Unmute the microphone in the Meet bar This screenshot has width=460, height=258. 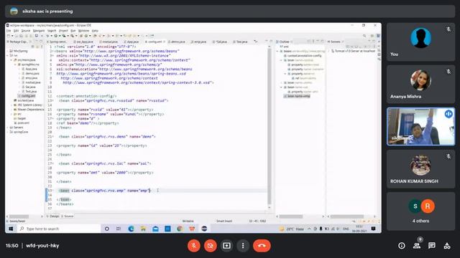click(x=194, y=246)
